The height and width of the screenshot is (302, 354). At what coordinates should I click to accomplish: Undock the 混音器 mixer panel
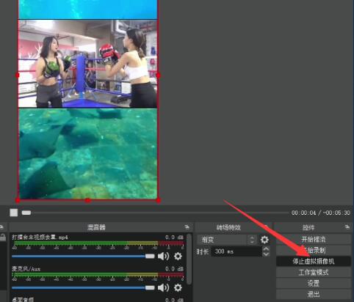pos(187,227)
